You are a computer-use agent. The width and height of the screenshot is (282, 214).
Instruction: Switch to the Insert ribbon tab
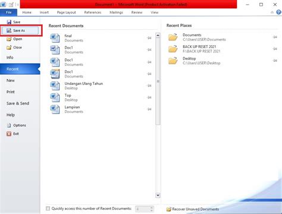[x=44, y=12]
